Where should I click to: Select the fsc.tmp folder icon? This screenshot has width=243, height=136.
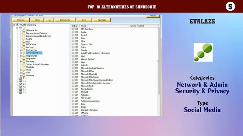click(x=24, y=39)
